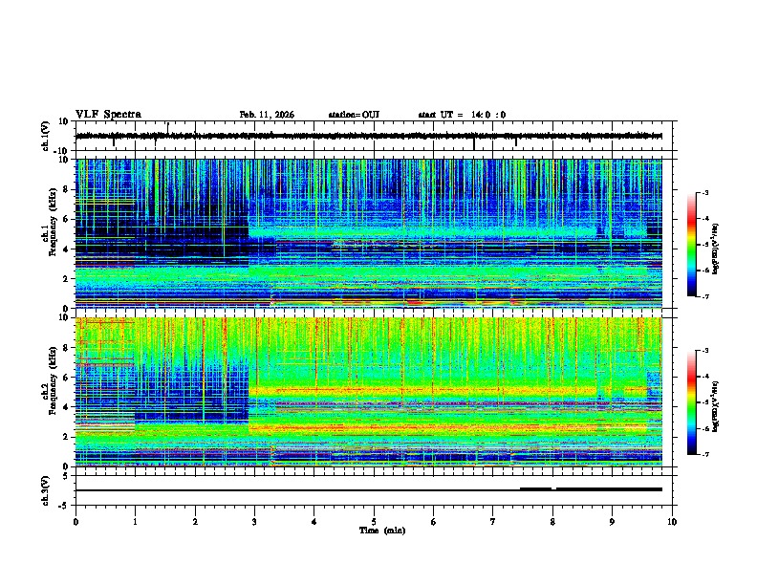Screen dimensions: 757x585
Task: Click the ch.2 colorbar's rotated unit label
Action: coord(716,406)
